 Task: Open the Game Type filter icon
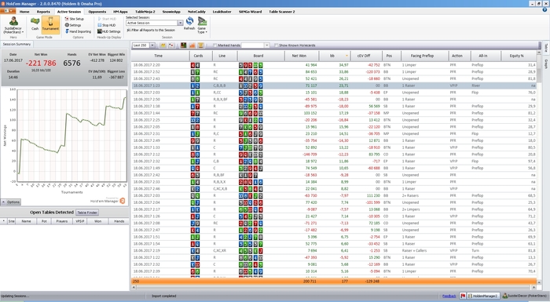tap(202, 22)
